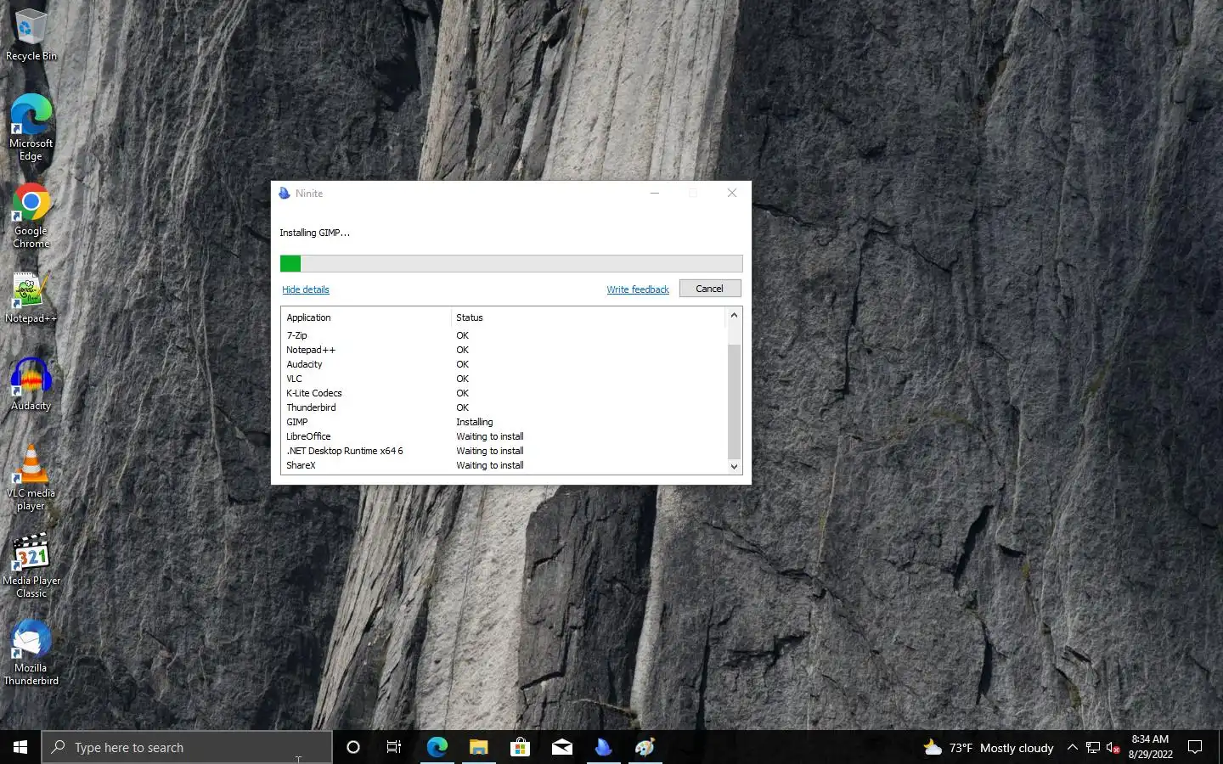Open the notification center icon
Image resolution: width=1223 pixels, height=764 pixels.
click(x=1195, y=747)
